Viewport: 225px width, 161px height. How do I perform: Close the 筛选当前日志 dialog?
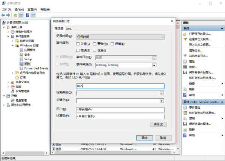pyautogui.click(x=172, y=21)
